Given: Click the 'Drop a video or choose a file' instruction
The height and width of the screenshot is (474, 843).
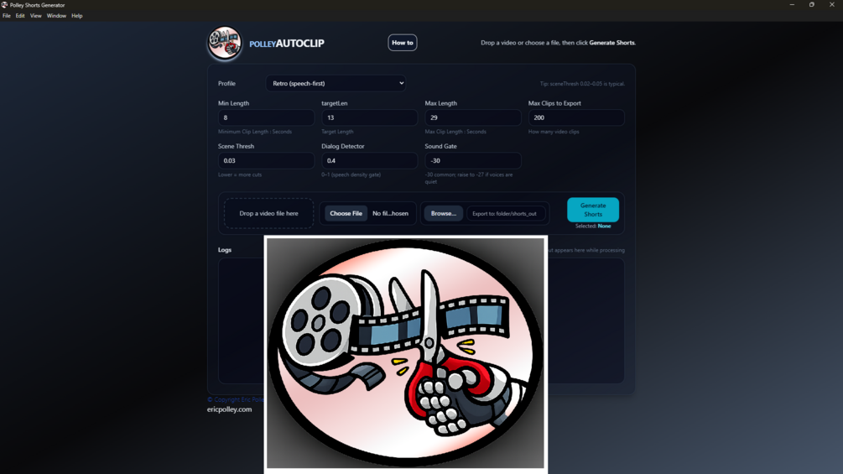Looking at the screenshot, I should point(558,43).
